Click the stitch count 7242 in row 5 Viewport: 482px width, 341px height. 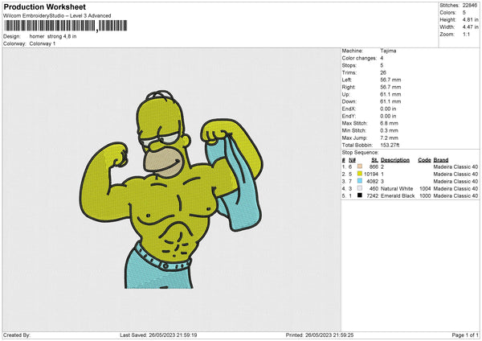(372, 195)
